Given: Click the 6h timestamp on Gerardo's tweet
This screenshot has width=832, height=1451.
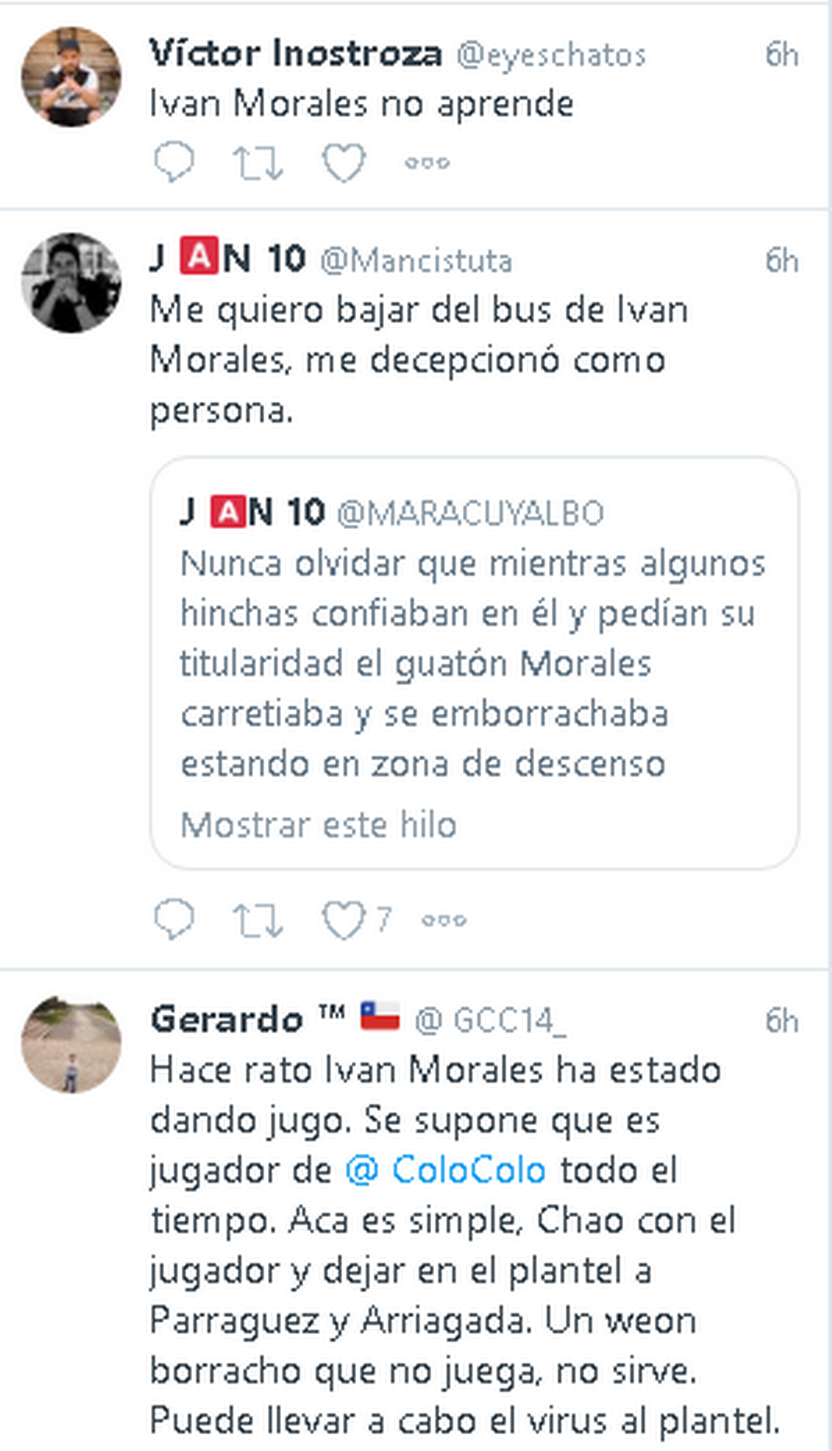Looking at the screenshot, I should point(782,1021).
